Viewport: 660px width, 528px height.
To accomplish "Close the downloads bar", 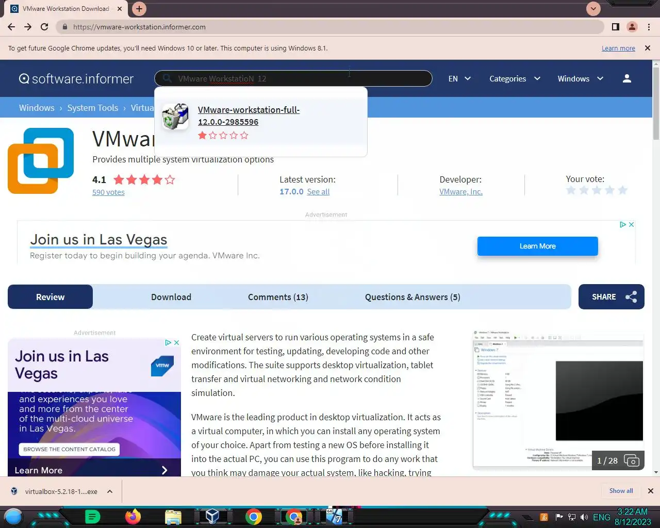I will (650, 491).
